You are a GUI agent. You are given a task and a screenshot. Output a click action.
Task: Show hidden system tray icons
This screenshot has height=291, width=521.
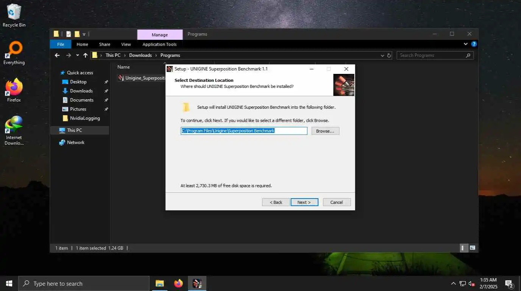point(453,283)
